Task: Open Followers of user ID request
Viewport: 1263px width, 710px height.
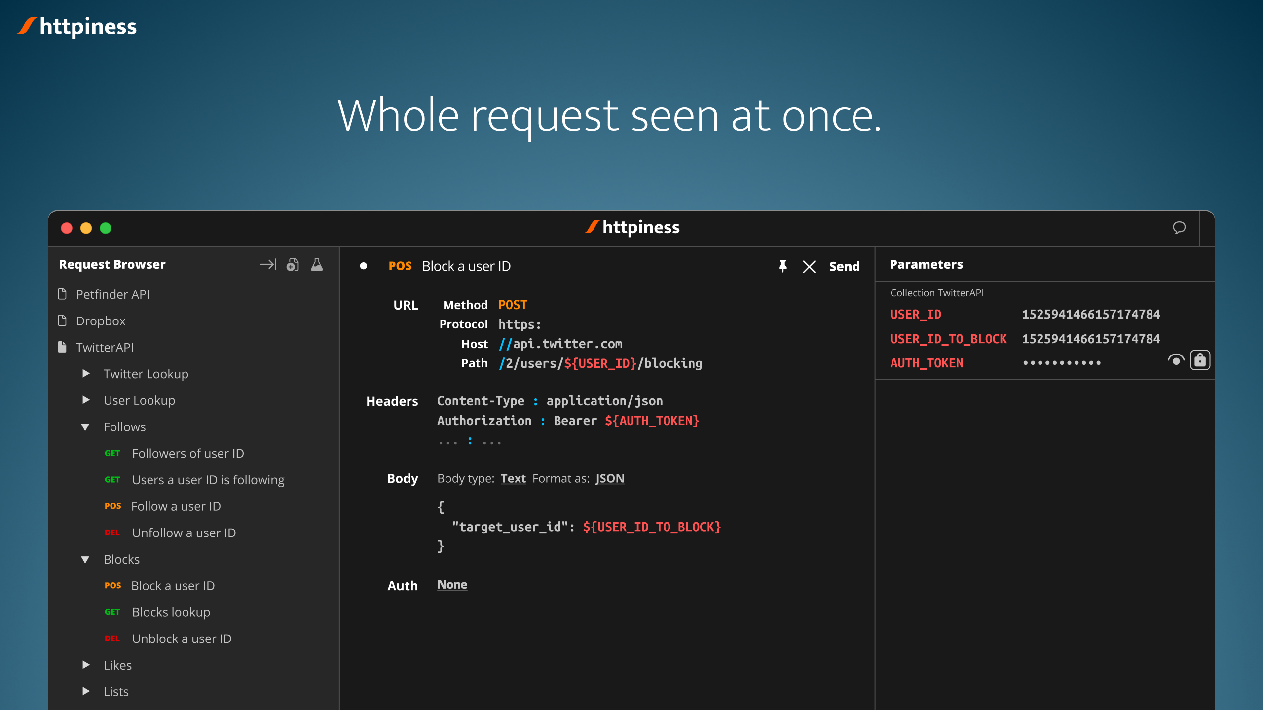Action: pos(188,453)
